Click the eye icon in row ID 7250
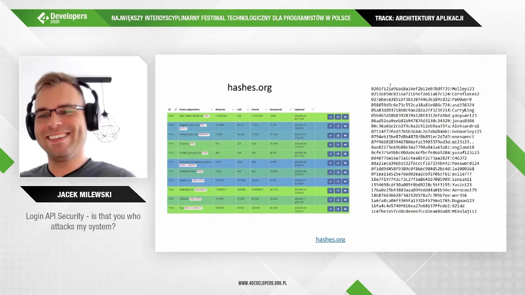Viewport: 525px width, 295px height. (345, 117)
